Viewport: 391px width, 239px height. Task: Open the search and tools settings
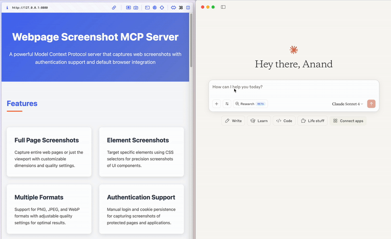[x=227, y=104]
